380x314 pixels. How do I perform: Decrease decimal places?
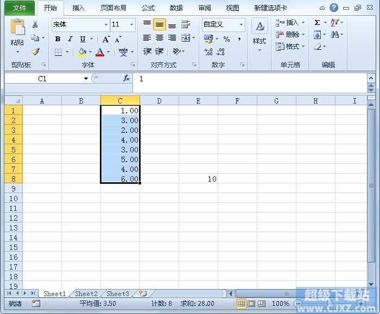point(220,52)
